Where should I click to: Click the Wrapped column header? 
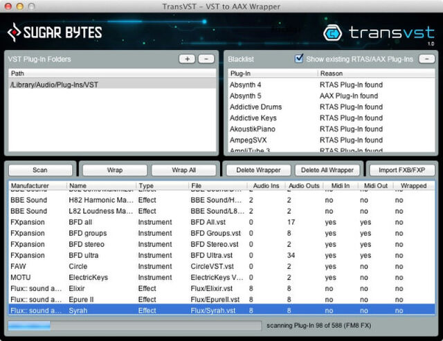pyautogui.click(x=413, y=186)
